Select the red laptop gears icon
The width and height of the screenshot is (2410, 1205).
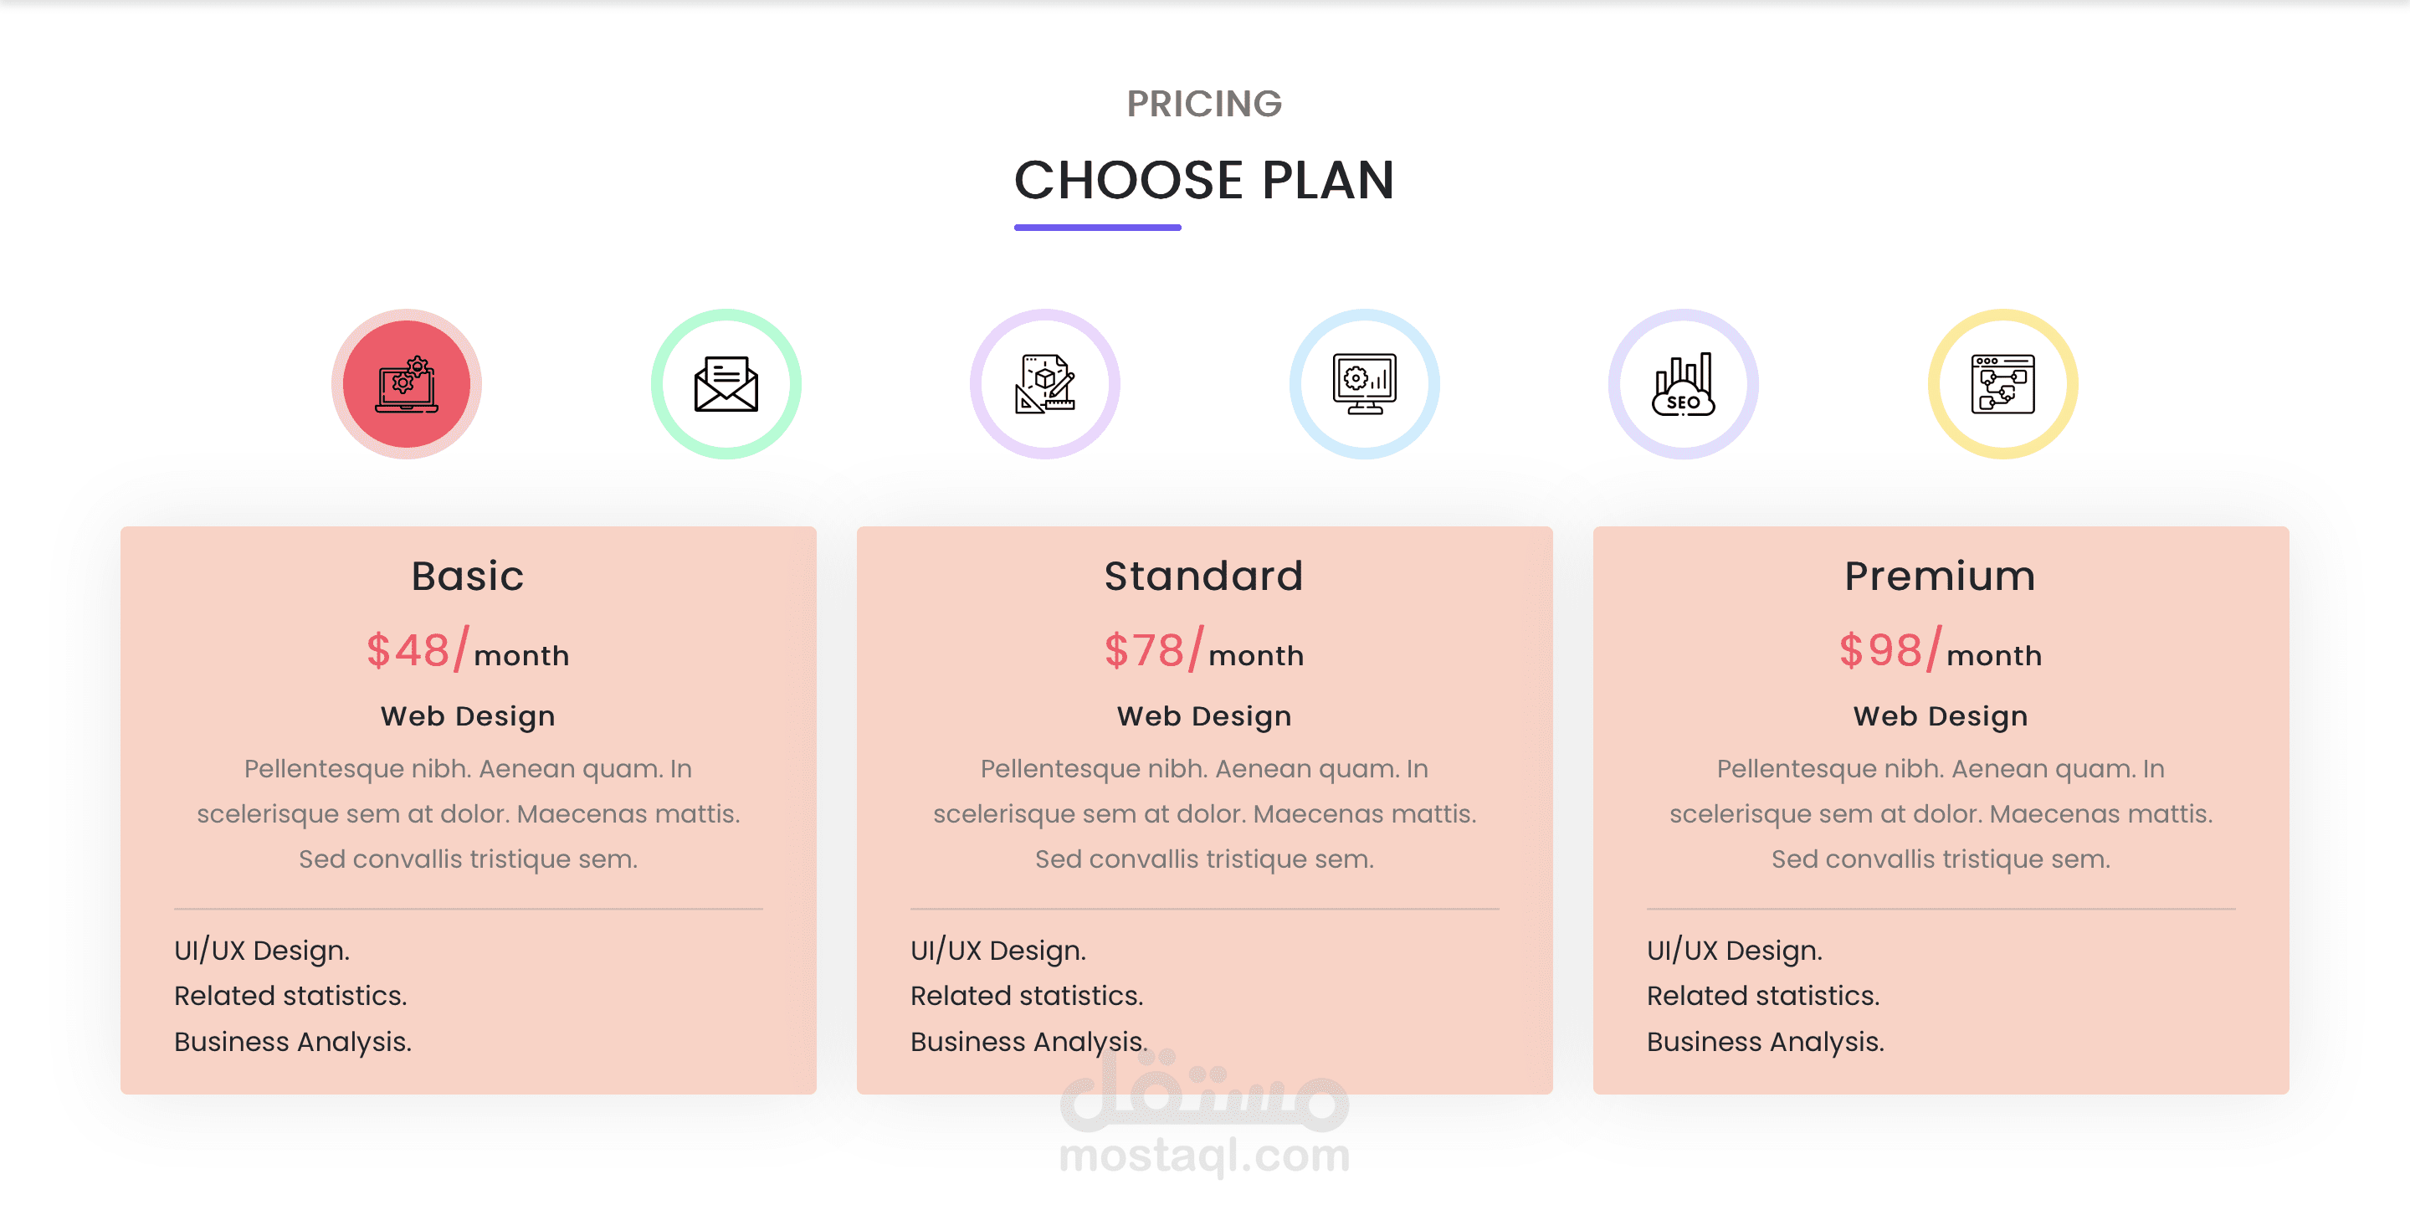coord(406,383)
